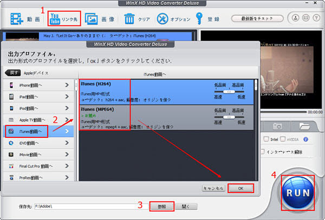This screenshot has width=325, height=220.
Task: Click the open folder 開く button
Action: pyautogui.click(x=186, y=206)
